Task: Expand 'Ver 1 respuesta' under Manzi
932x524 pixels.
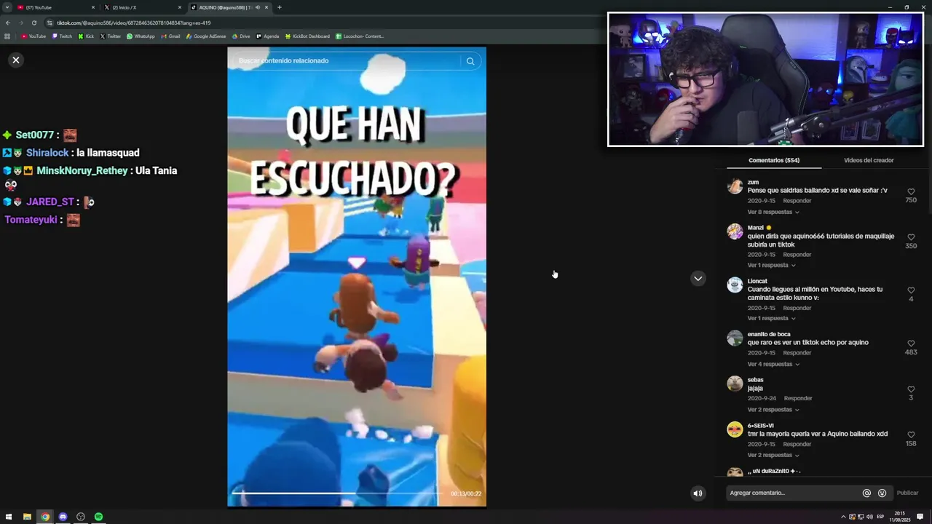Action: (x=771, y=265)
